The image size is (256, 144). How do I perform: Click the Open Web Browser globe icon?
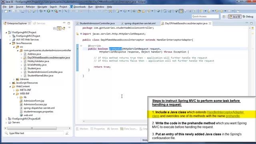(x=158, y=11)
